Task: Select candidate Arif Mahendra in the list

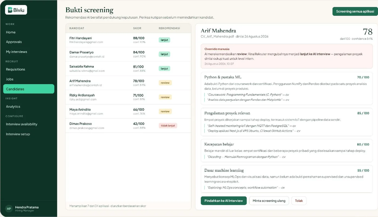Action: point(128,83)
